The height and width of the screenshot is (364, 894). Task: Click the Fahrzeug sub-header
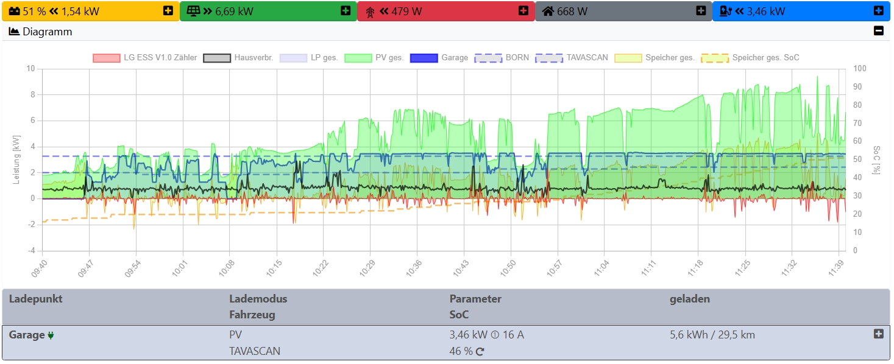252,315
